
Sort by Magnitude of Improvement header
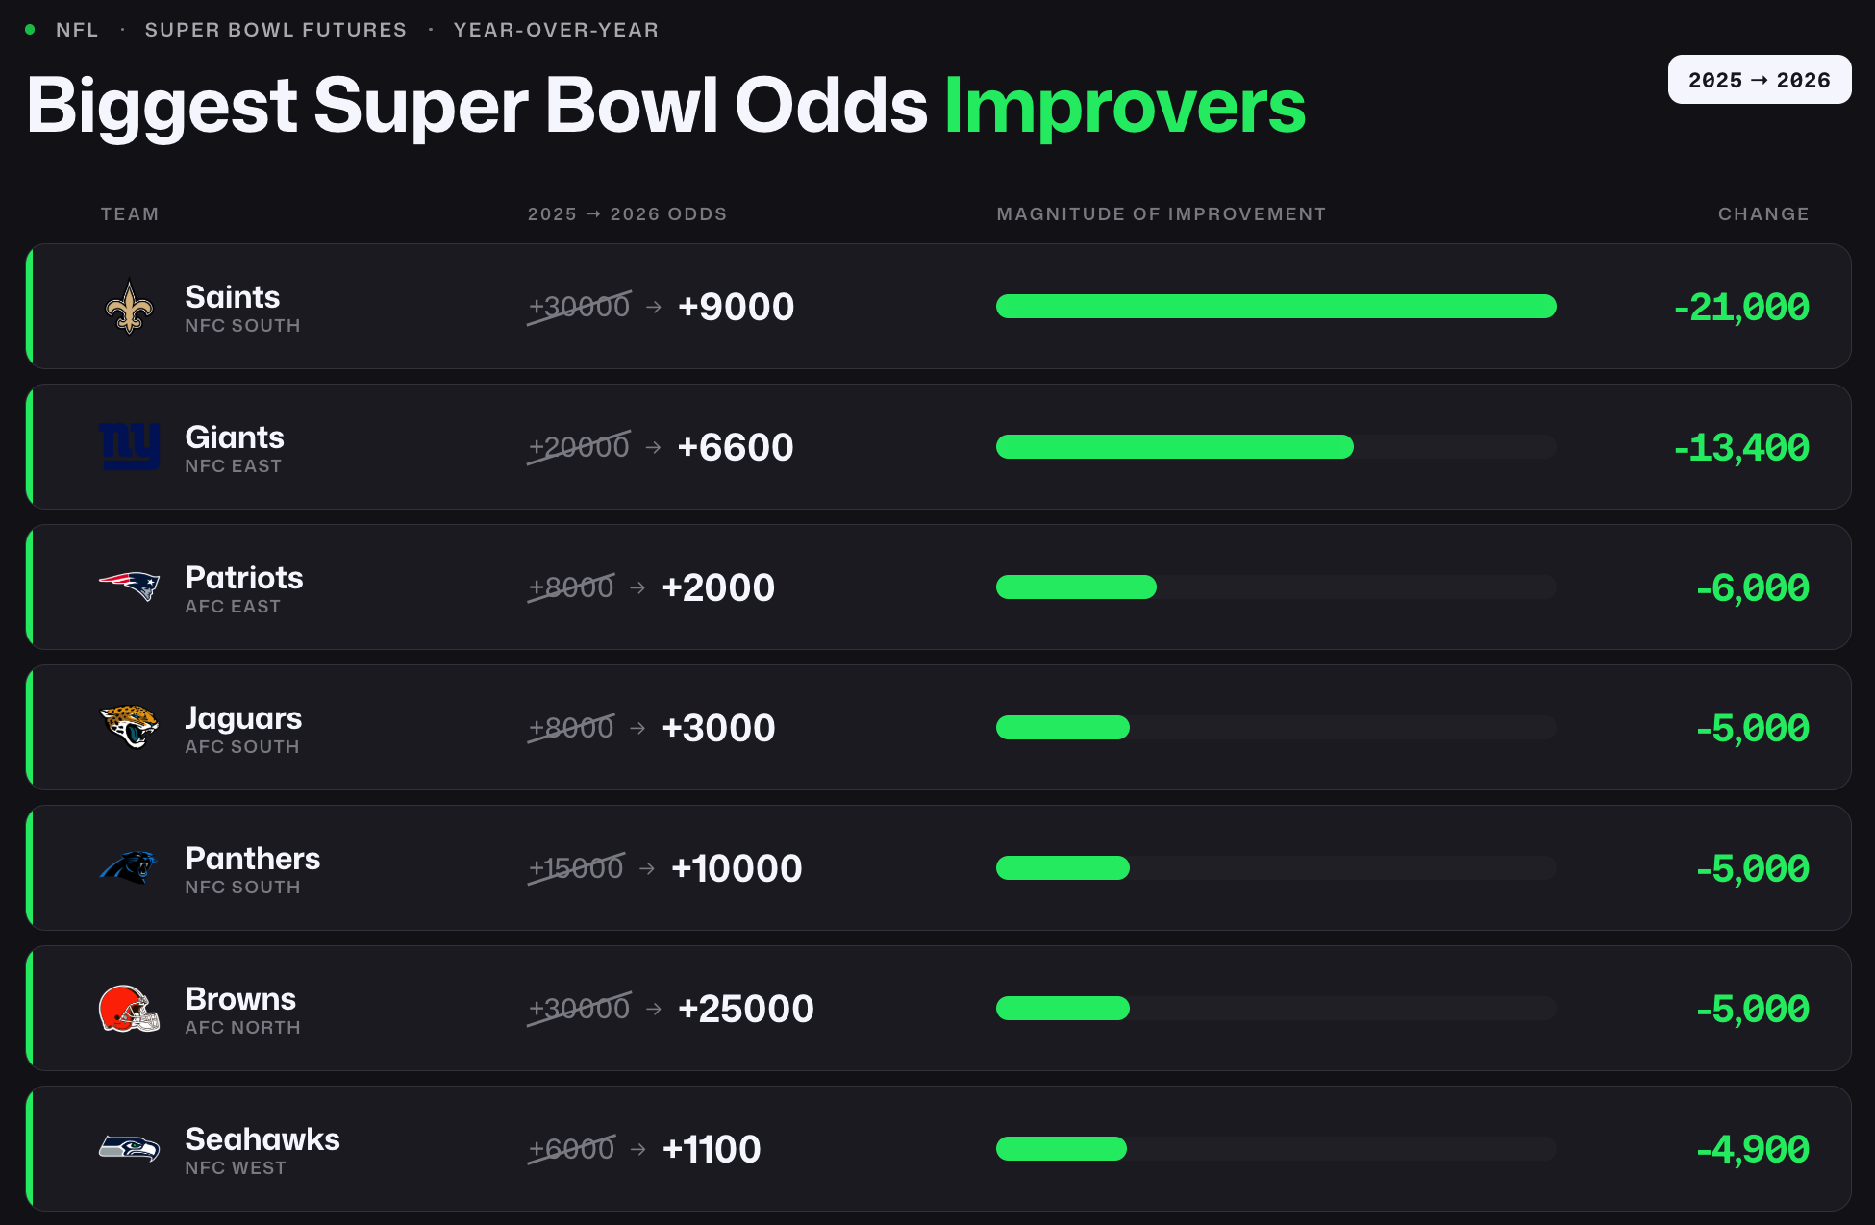(1162, 213)
